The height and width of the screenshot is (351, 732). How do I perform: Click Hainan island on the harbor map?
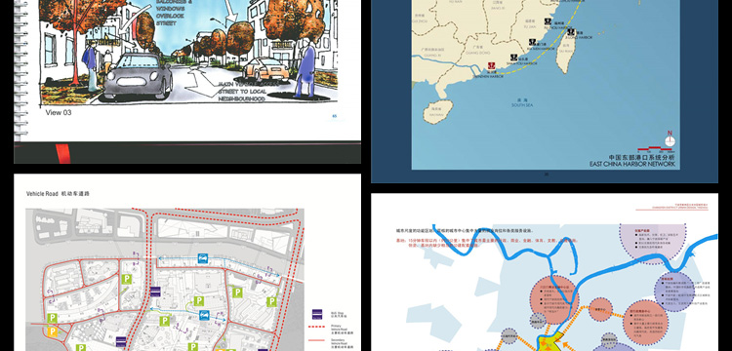click(x=438, y=111)
